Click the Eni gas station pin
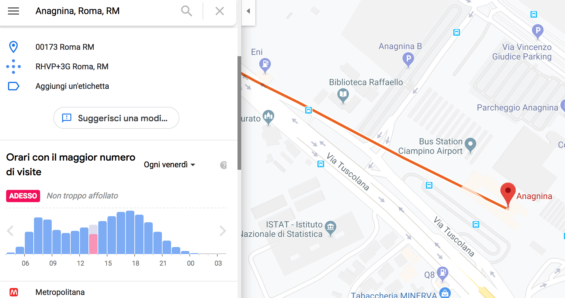This screenshot has height=298, width=565. tap(265, 64)
